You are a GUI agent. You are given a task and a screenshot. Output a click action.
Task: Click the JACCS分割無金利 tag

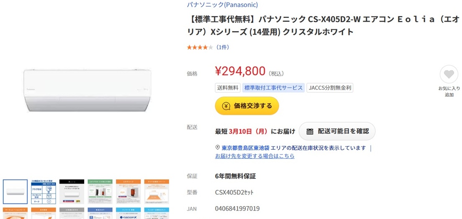pos(330,88)
